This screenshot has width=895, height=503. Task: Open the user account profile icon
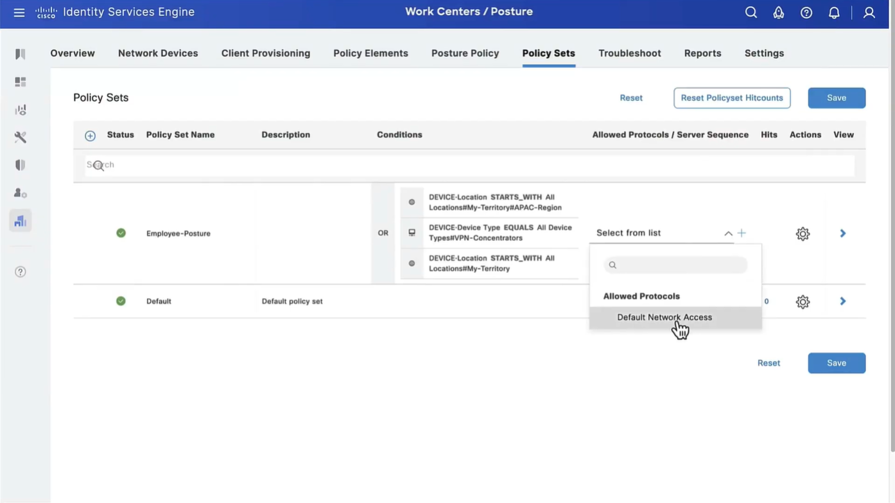869,13
